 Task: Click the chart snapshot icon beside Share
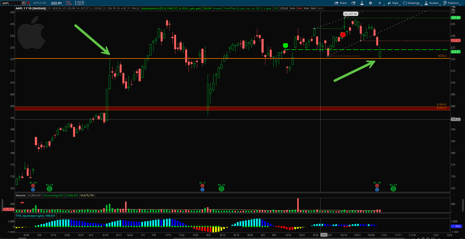353,3
